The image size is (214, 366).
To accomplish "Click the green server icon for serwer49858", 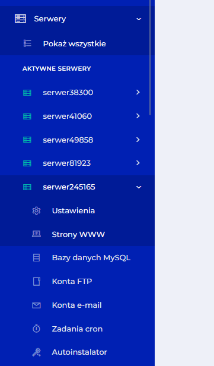I will point(27,140).
